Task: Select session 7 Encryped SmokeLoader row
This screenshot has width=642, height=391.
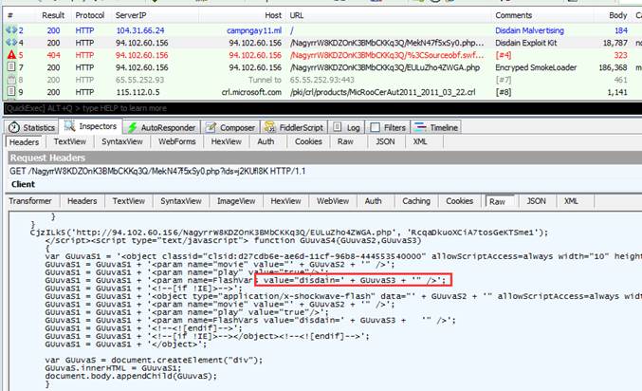Action: click(321, 67)
